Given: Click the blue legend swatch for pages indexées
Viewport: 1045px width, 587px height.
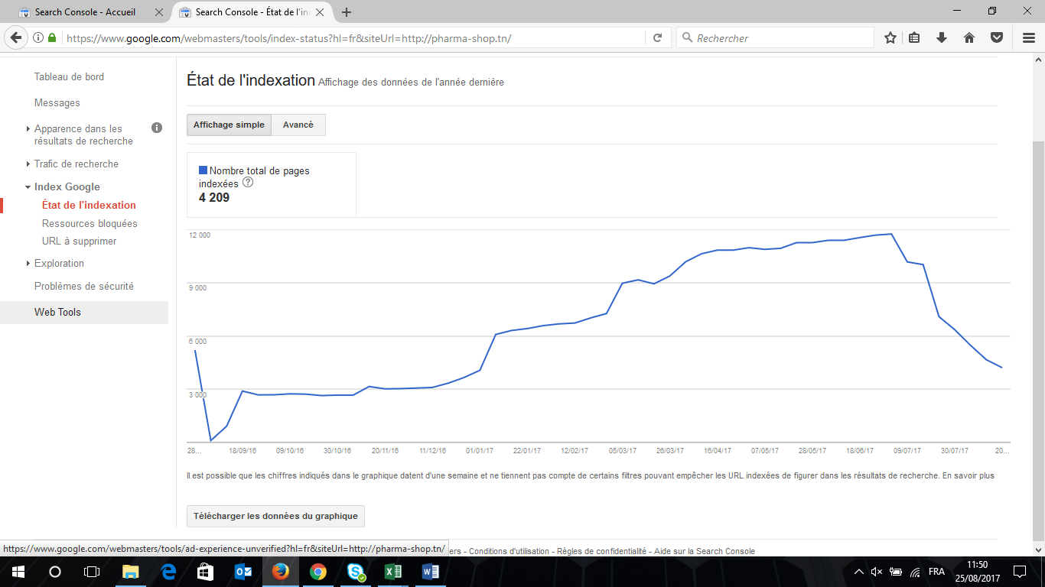Looking at the screenshot, I should tap(203, 170).
